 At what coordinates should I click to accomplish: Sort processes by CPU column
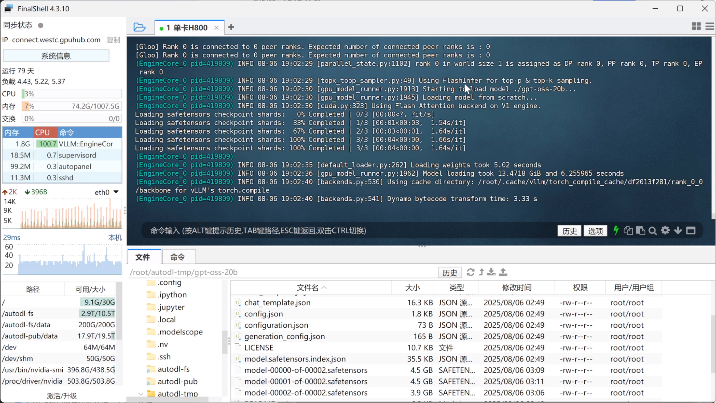[x=46, y=132]
